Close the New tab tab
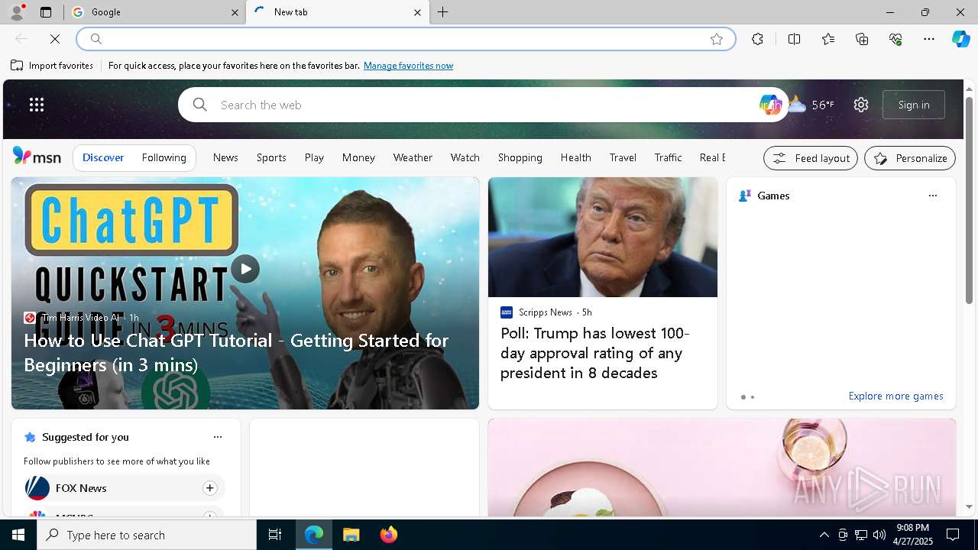This screenshot has width=978, height=550. (417, 12)
